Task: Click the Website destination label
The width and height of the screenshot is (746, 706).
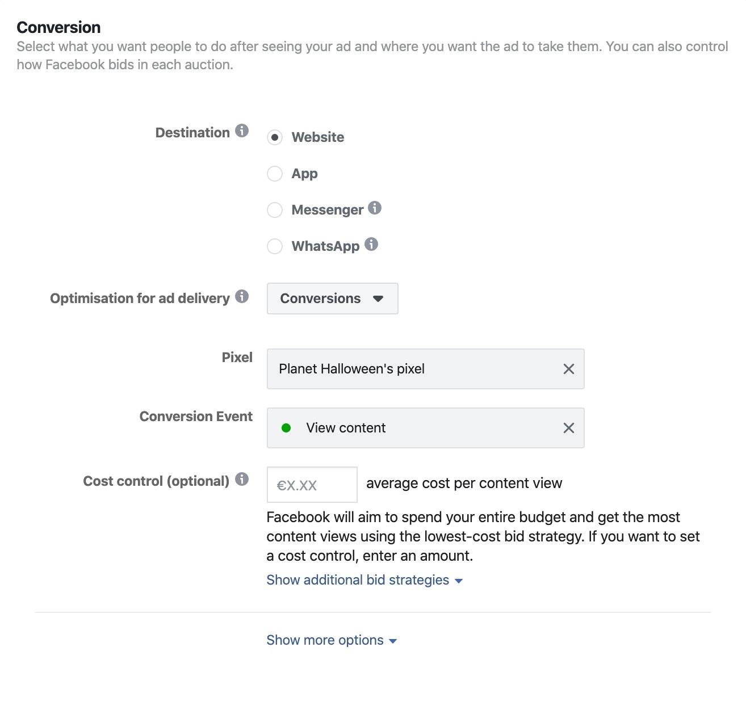Action: (x=318, y=137)
